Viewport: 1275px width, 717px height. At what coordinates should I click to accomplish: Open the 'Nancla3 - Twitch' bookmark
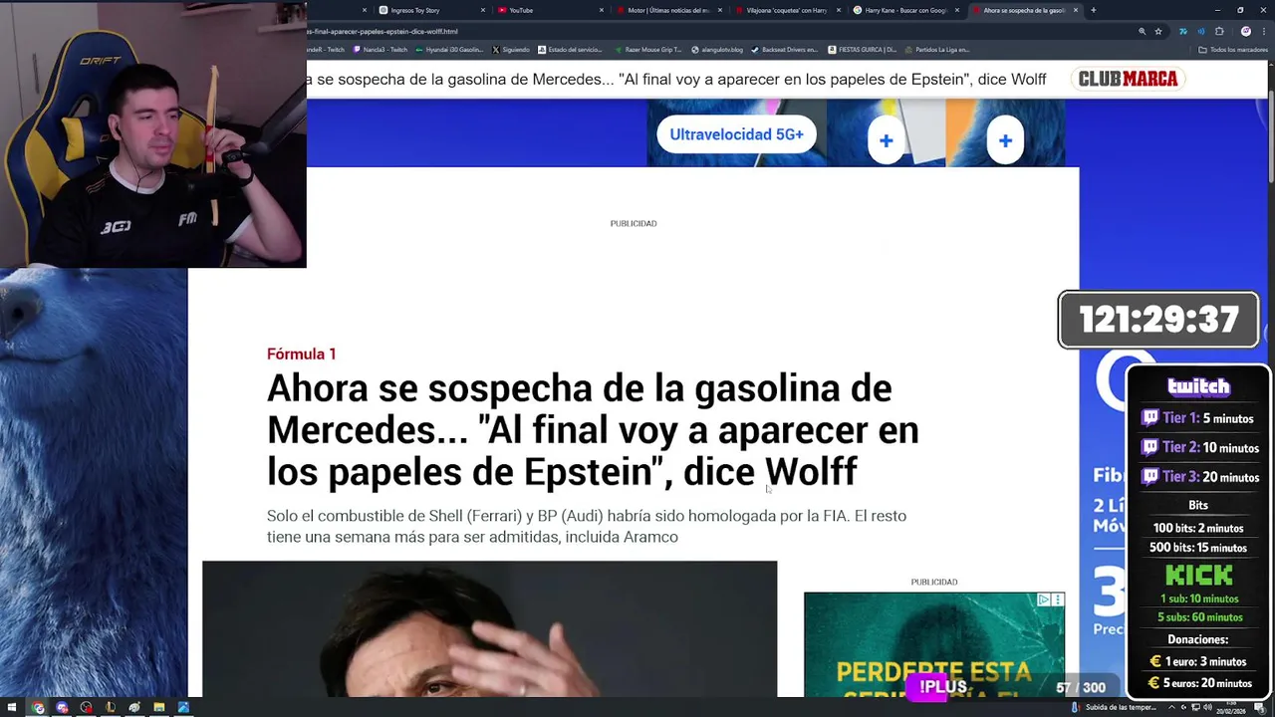[x=380, y=49]
